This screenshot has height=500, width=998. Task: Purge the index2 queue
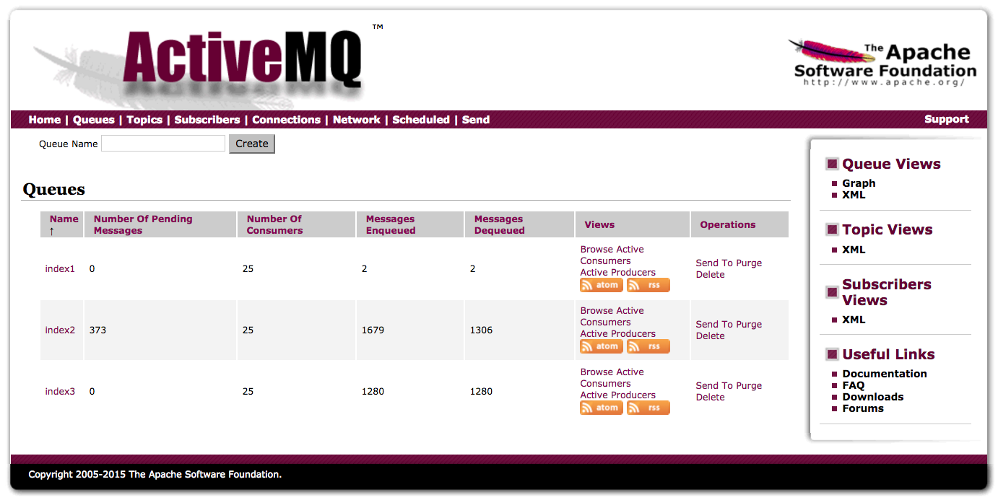[749, 324]
